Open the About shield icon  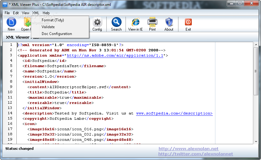coord(169,22)
